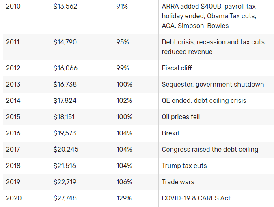
Task: Click the $16,066 debt amount
Action: (x=65, y=68)
